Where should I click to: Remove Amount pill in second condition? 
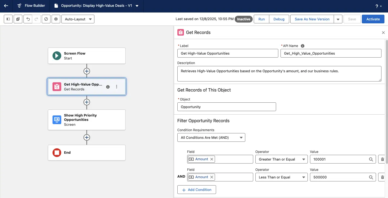click(x=211, y=177)
